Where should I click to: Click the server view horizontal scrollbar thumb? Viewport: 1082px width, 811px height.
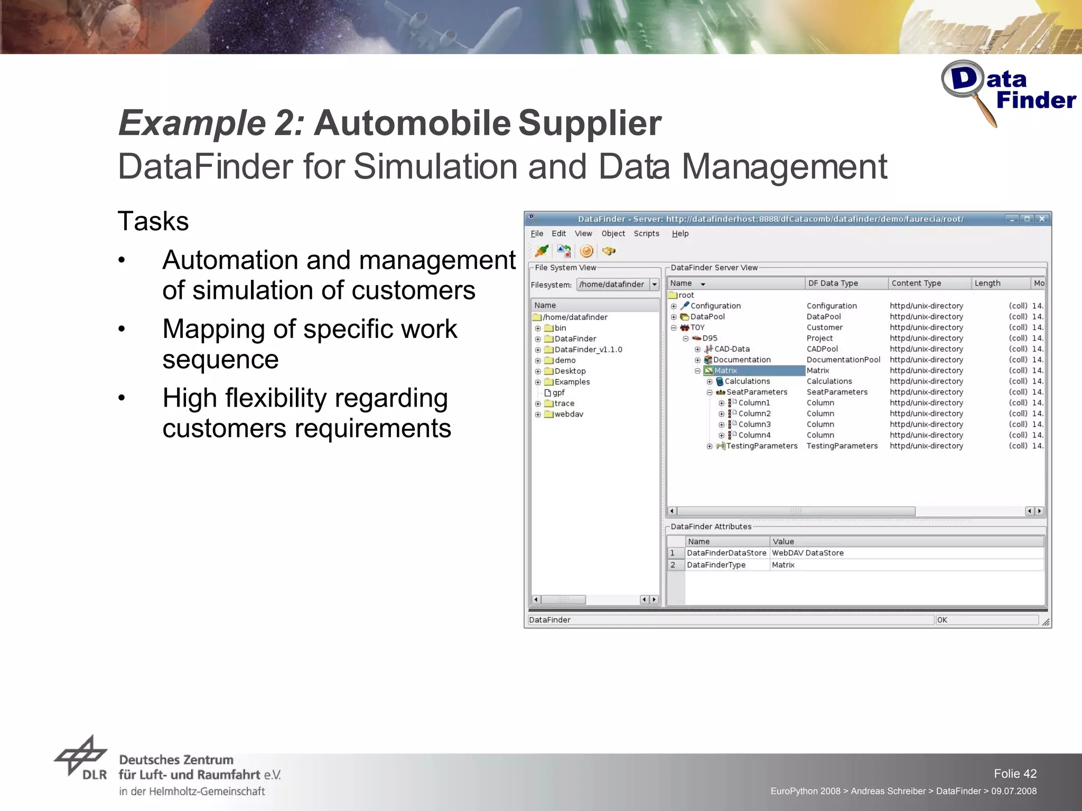point(796,511)
